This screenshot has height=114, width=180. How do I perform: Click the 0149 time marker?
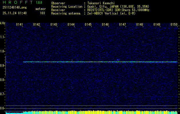tap(157, 25)
